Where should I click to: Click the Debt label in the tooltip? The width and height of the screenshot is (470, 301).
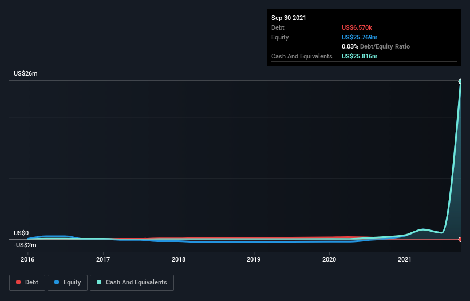point(278,27)
